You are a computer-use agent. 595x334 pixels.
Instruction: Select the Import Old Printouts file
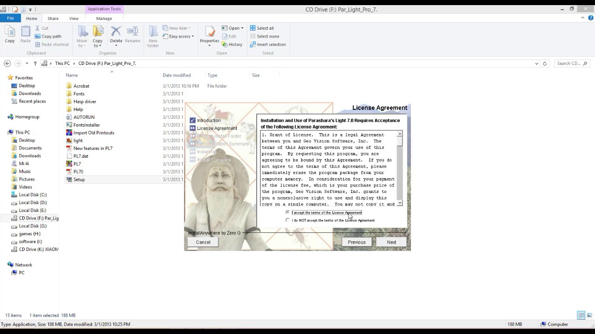93,133
